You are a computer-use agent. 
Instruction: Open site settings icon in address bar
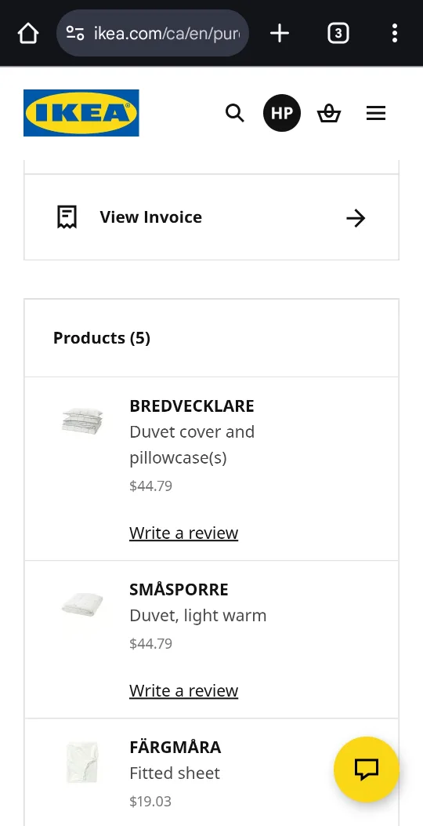(75, 33)
